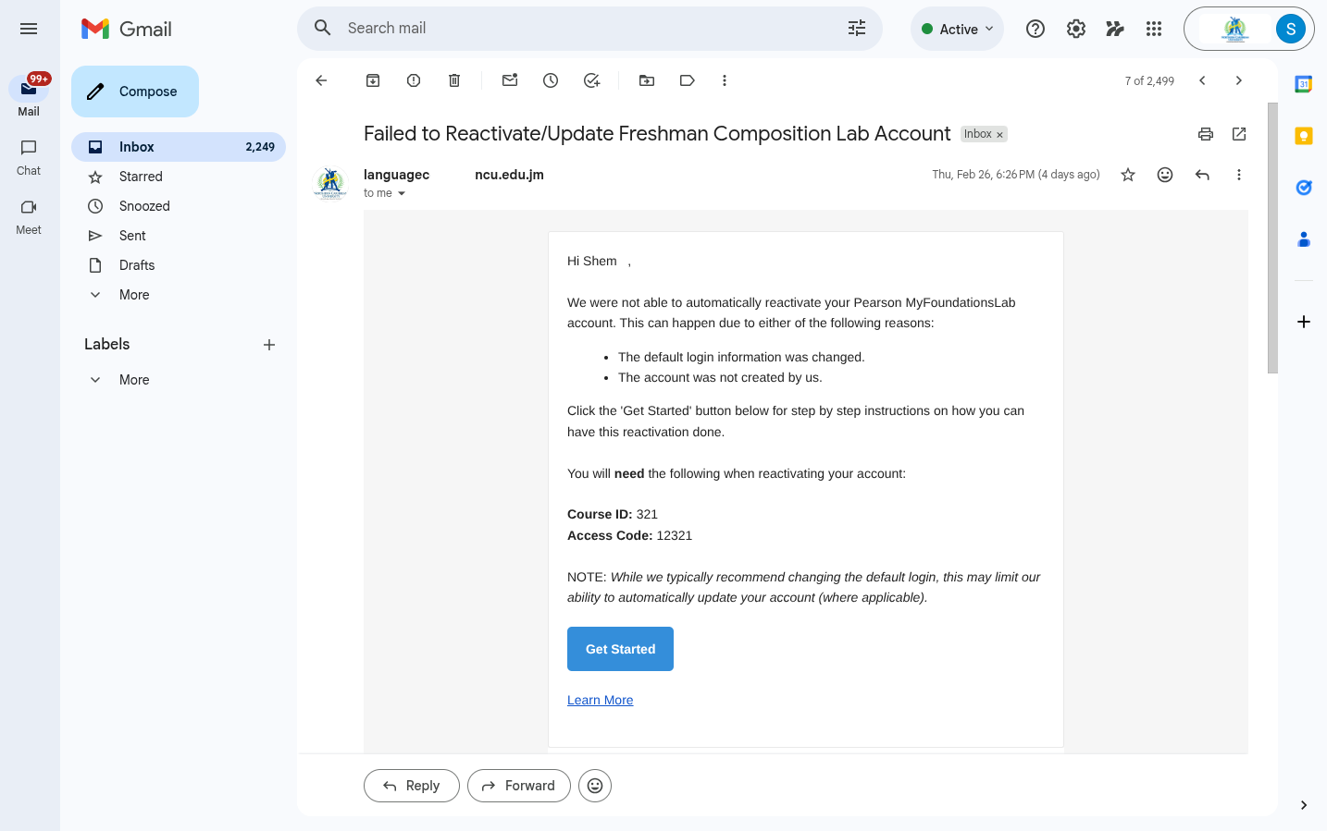Switch to the Sent mailbox
The image size is (1327, 831).
point(132,235)
